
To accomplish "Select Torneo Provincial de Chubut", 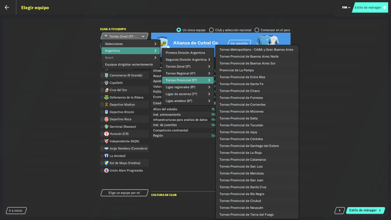I will click(x=257, y=201).
